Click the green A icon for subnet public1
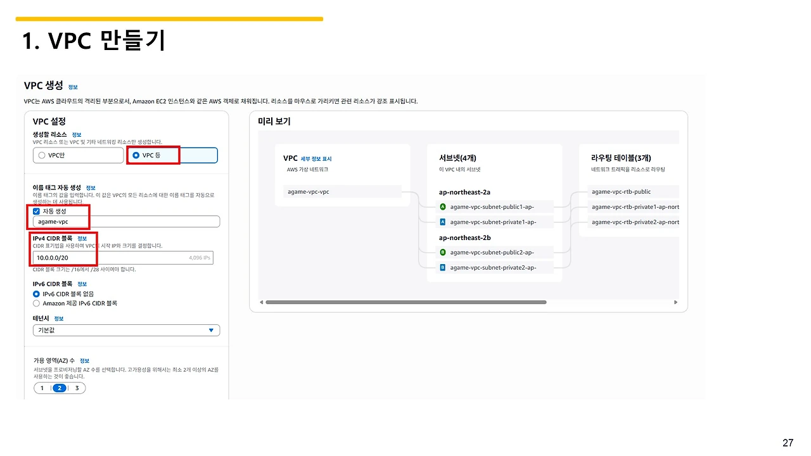Image resolution: width=811 pixels, height=456 pixels. [443, 206]
